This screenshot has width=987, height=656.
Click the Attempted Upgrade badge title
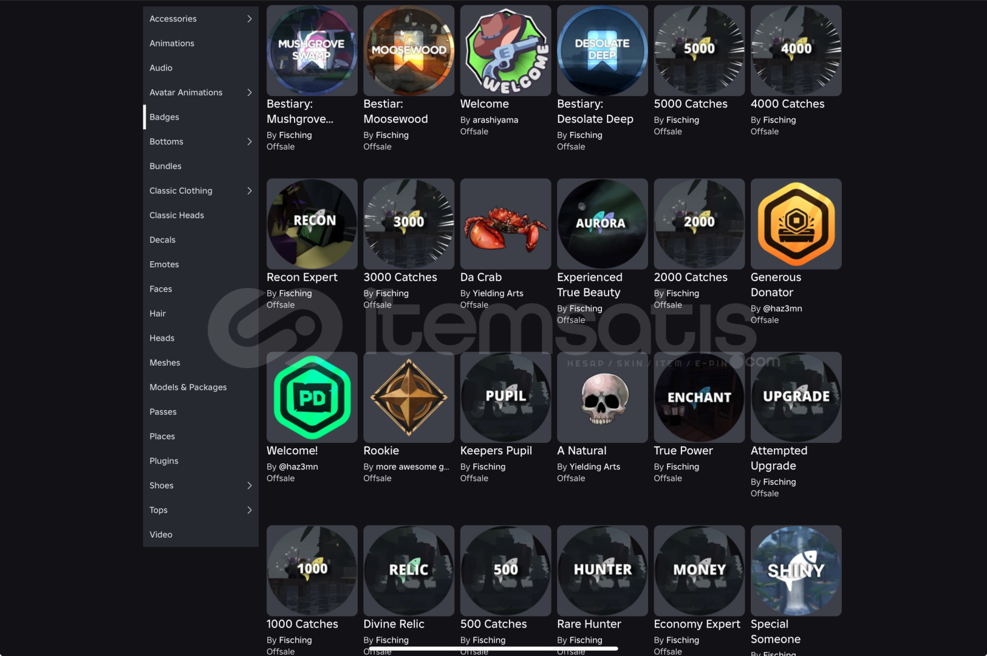pyautogui.click(x=779, y=459)
